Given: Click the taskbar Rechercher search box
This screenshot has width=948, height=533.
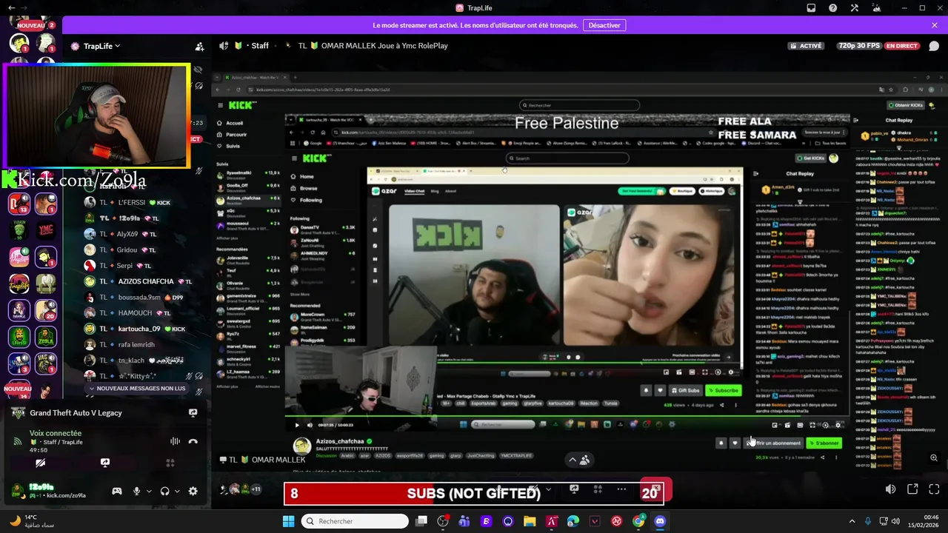Looking at the screenshot, I should click(x=355, y=521).
